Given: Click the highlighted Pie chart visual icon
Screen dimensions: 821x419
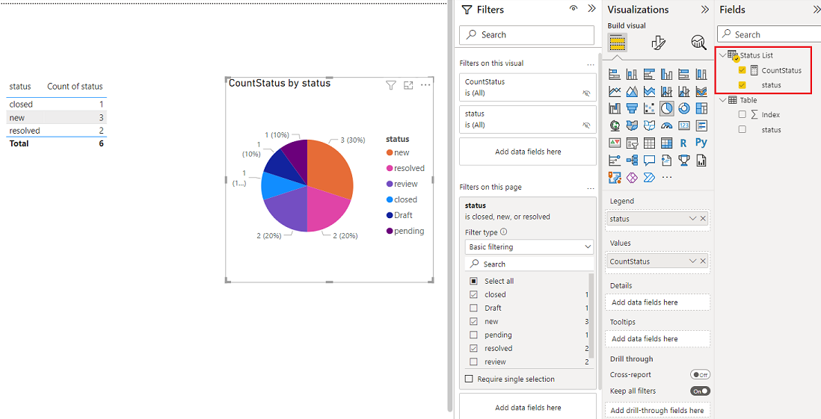Looking at the screenshot, I should pos(666,108).
